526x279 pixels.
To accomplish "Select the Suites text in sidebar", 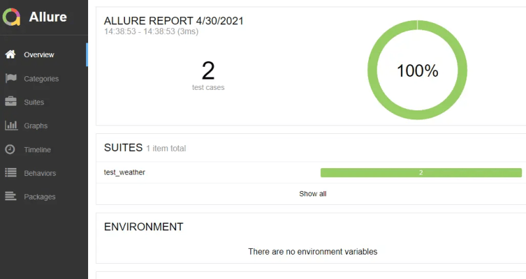I will coord(34,102).
